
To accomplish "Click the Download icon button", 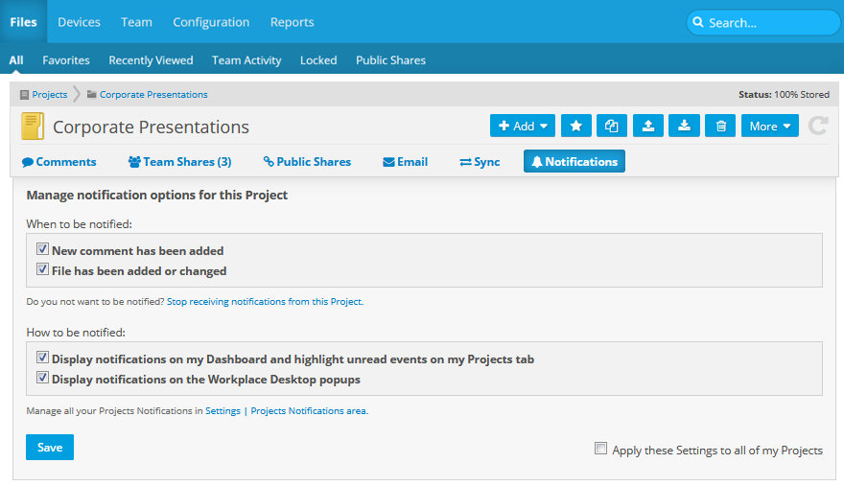I will click(x=684, y=126).
